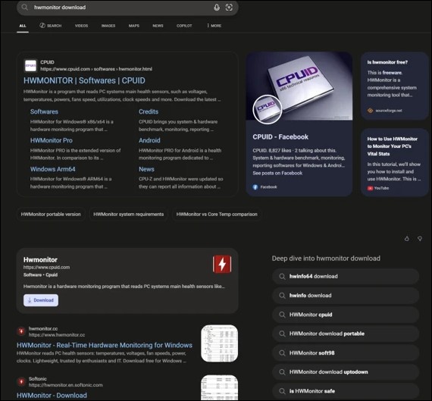Viewport: 432px width, 401px height.
Task: Click the Softonic result screenshot thumbnail
Action: tap(219, 387)
